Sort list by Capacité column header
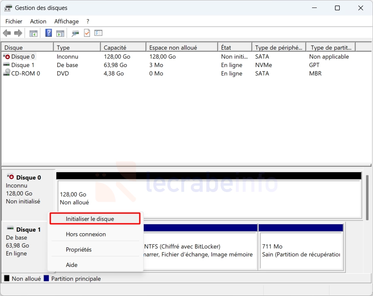373x296 pixels. (x=123, y=48)
